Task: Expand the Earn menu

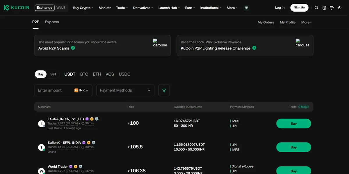Action: (190, 8)
